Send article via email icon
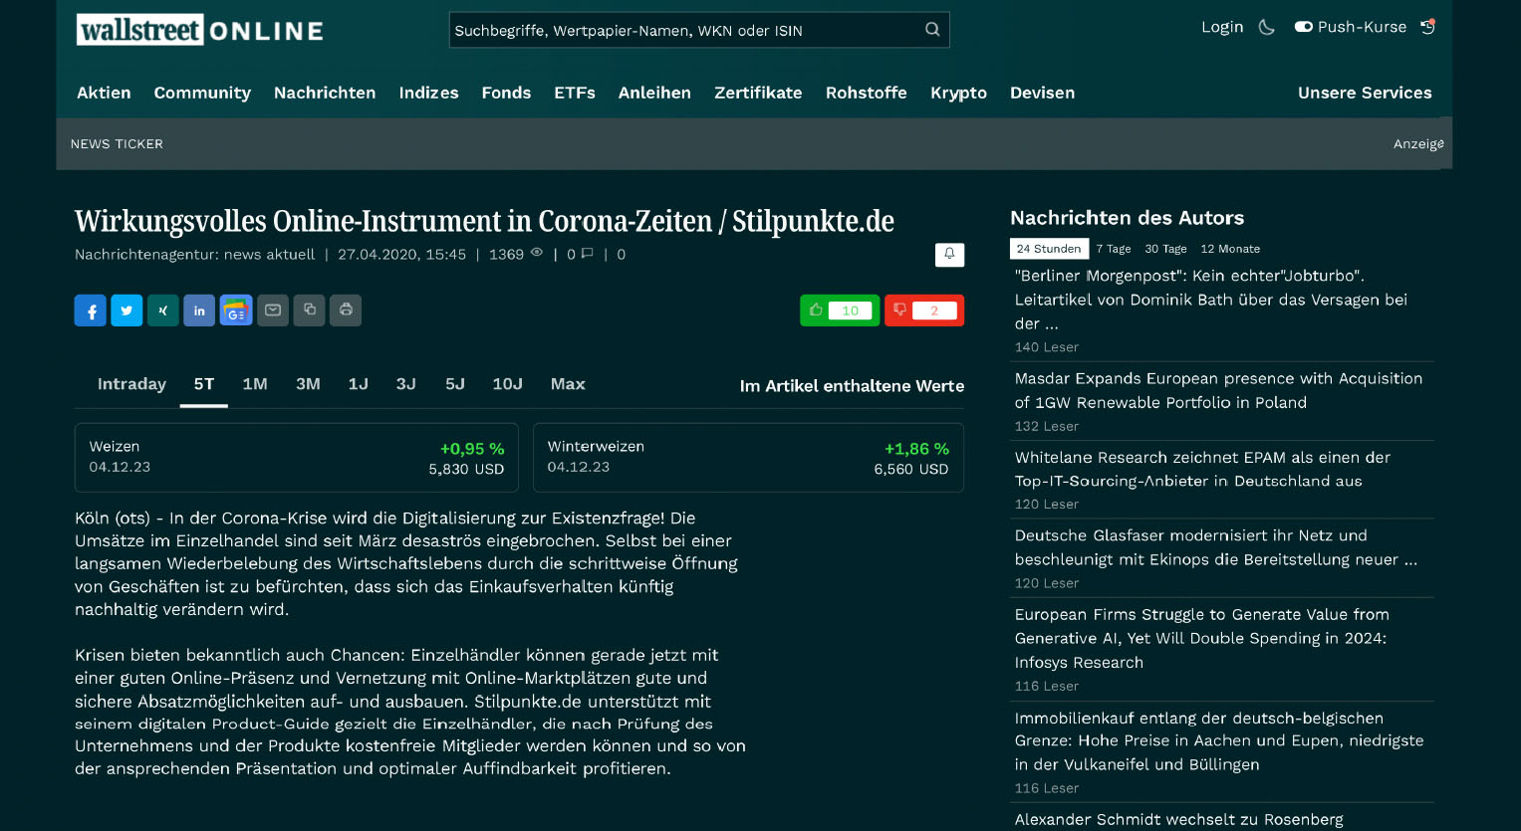 273,311
